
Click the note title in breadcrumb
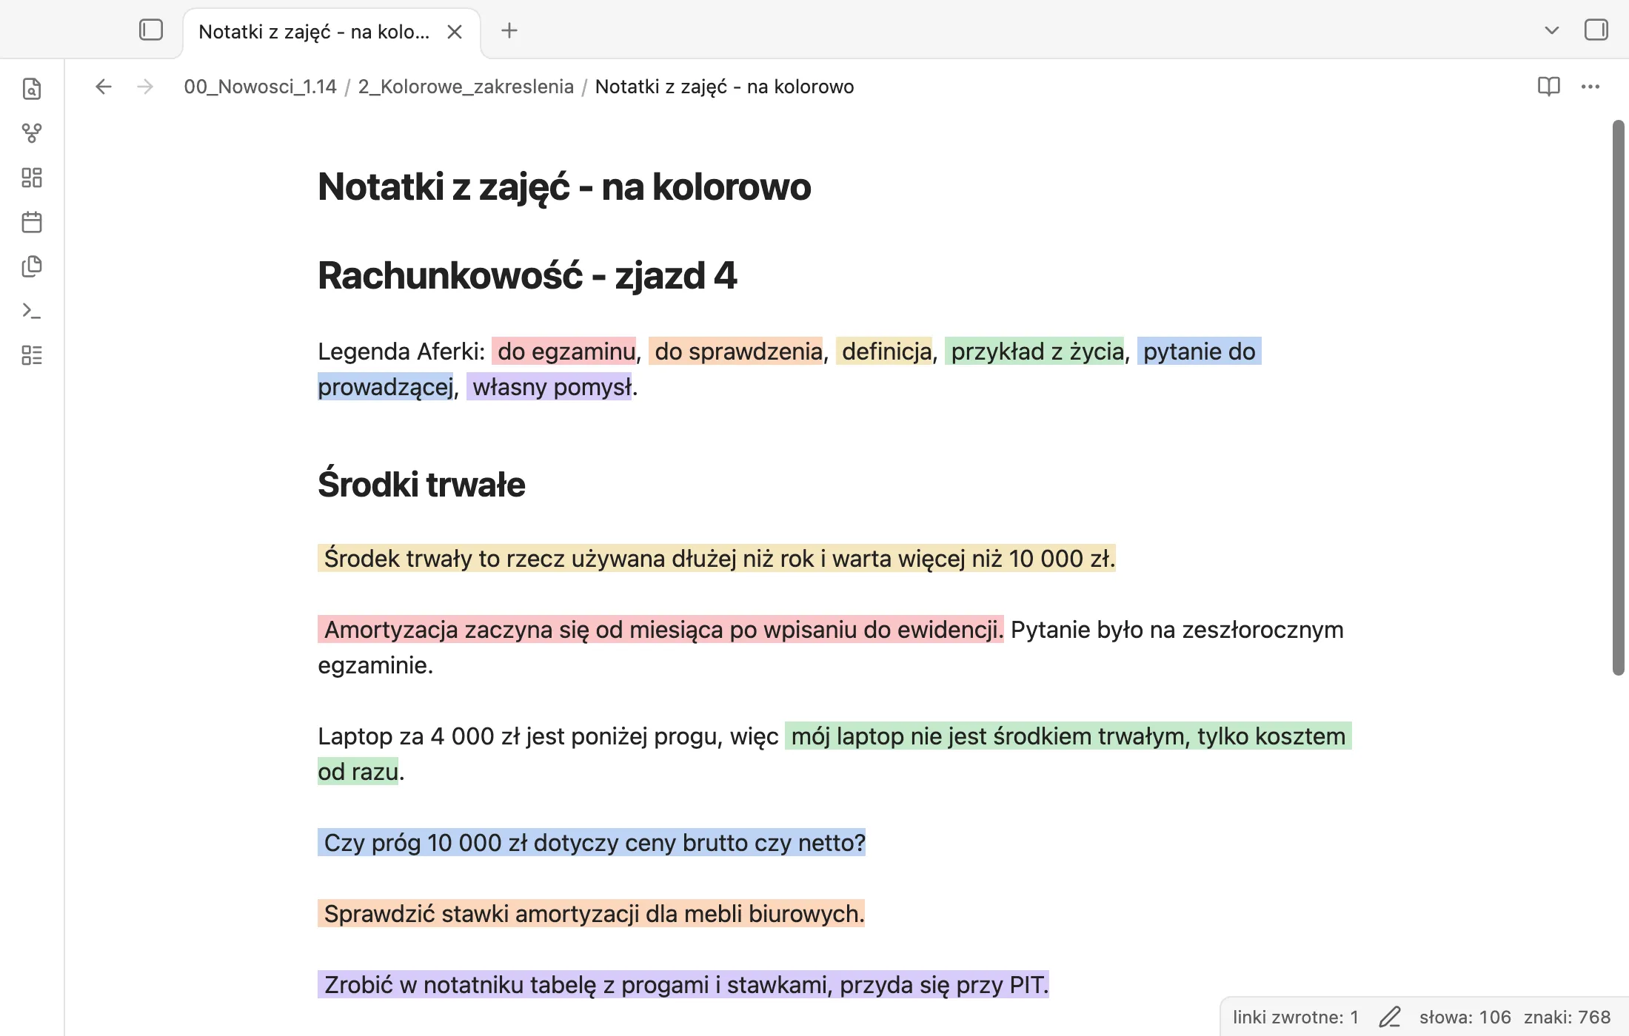724,87
